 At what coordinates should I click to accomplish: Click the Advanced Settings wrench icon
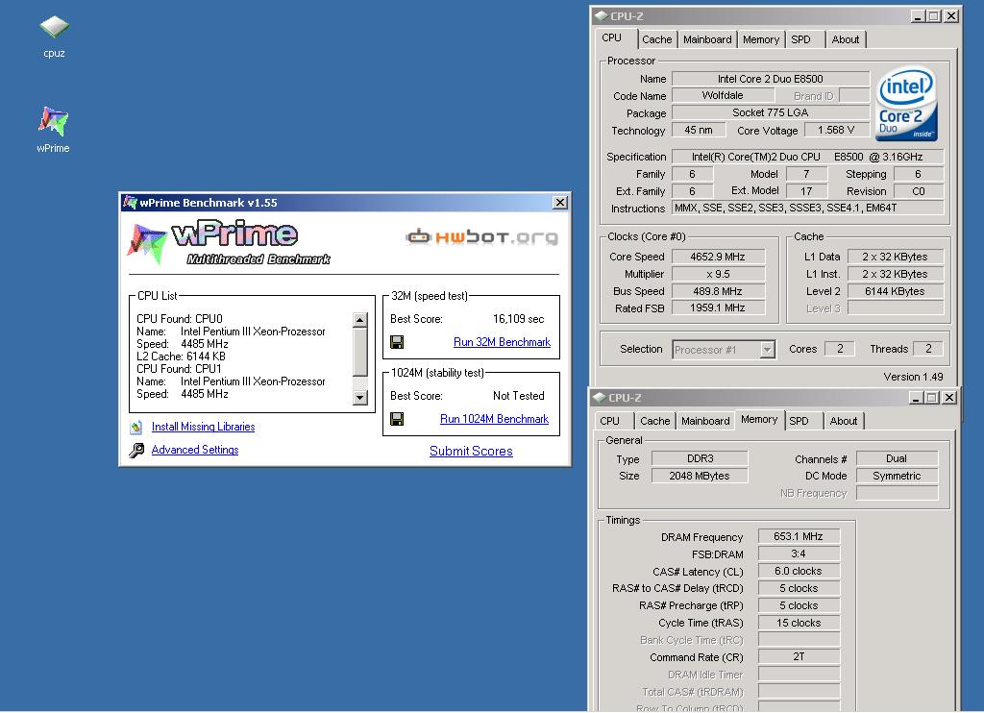[x=136, y=450]
